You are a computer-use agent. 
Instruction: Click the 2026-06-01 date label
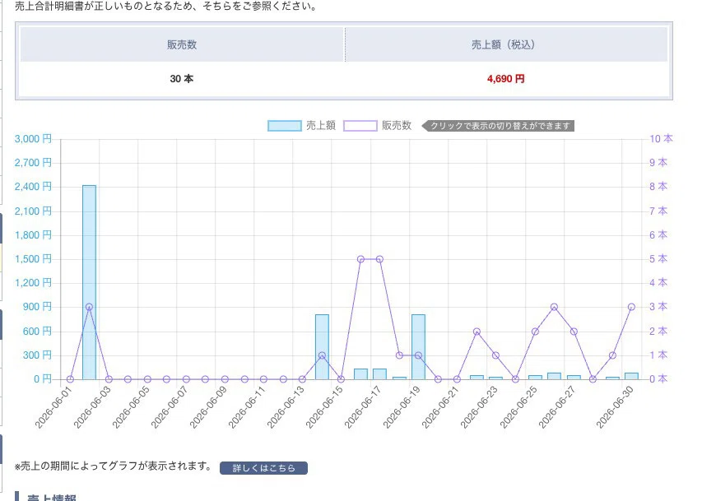tap(53, 406)
